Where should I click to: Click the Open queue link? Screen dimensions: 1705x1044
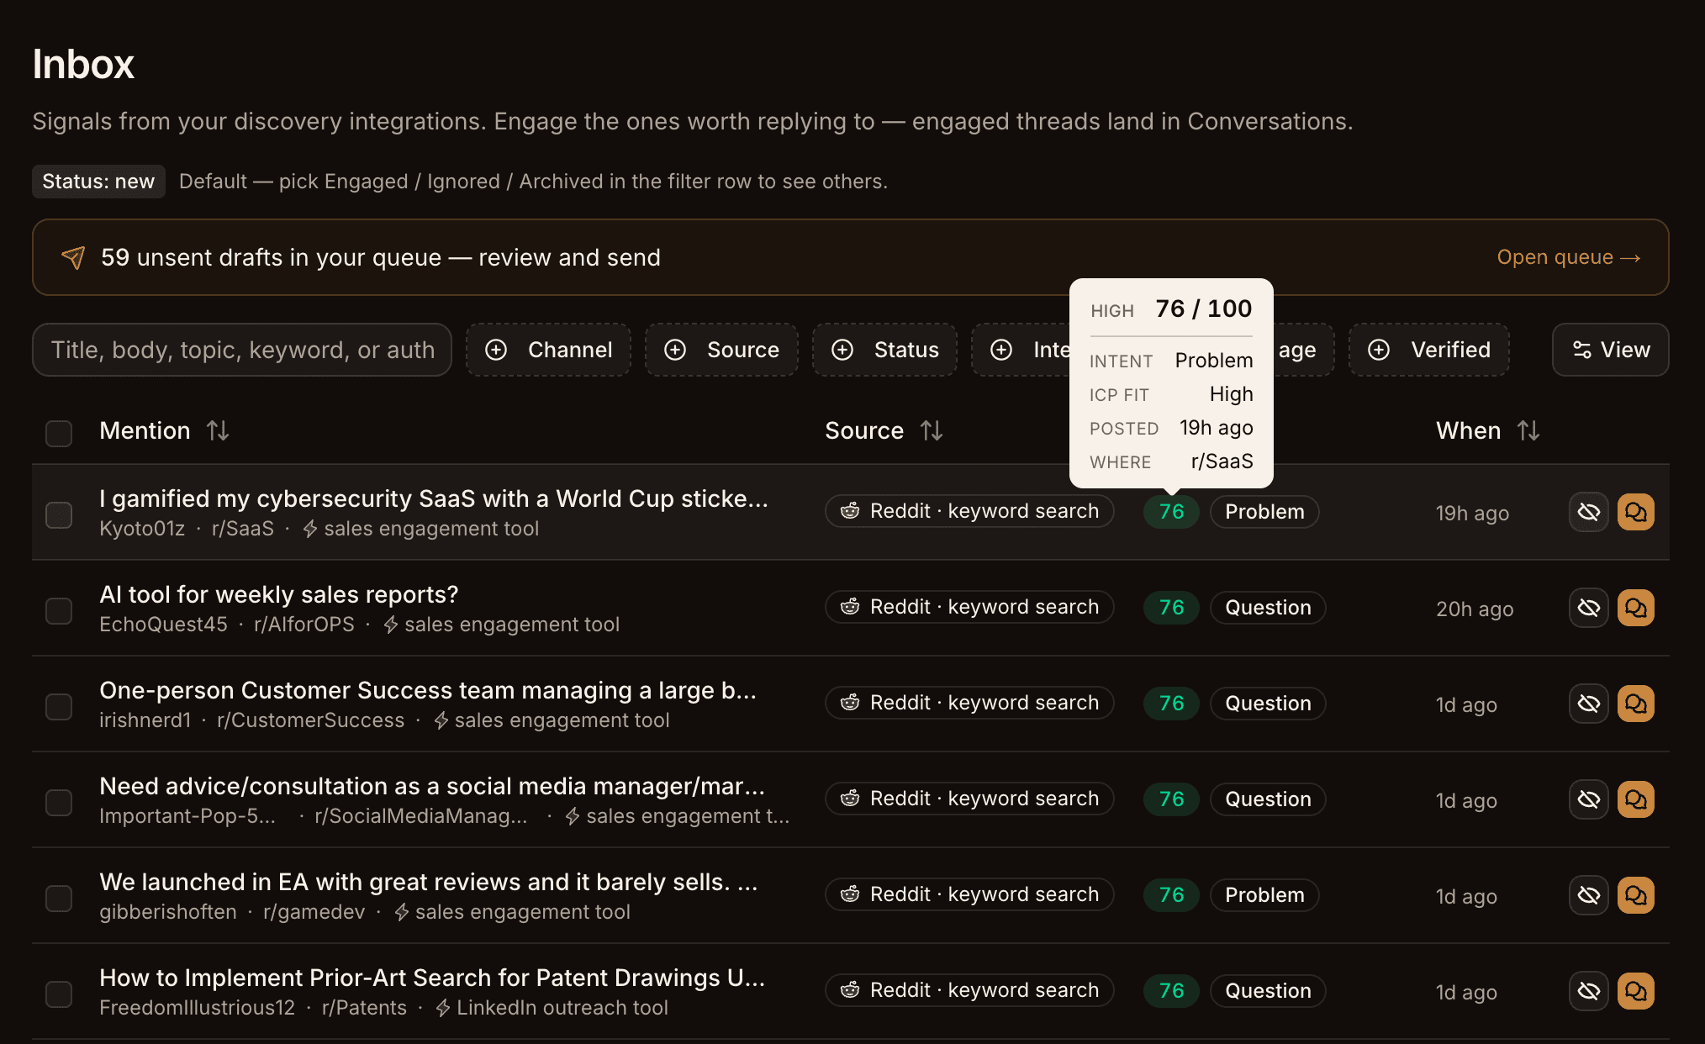click(x=1568, y=257)
